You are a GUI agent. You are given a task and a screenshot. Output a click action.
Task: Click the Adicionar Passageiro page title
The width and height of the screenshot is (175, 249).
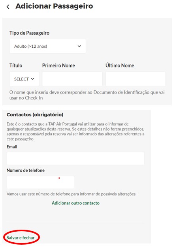click(54, 6)
